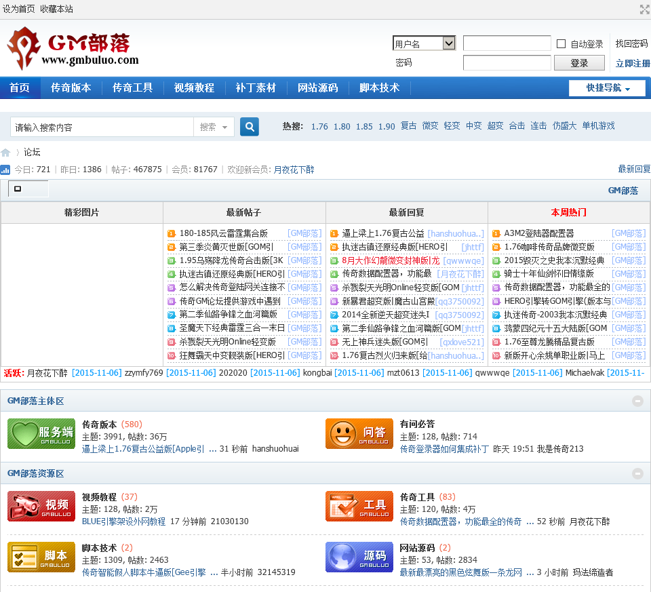
Task: Click the hanshuohua.. author link in the first reply row
Action: (456, 234)
